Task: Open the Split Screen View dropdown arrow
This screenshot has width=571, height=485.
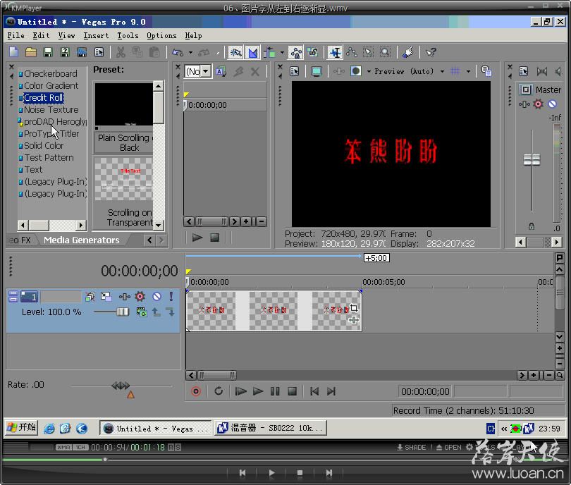Action: (369, 71)
